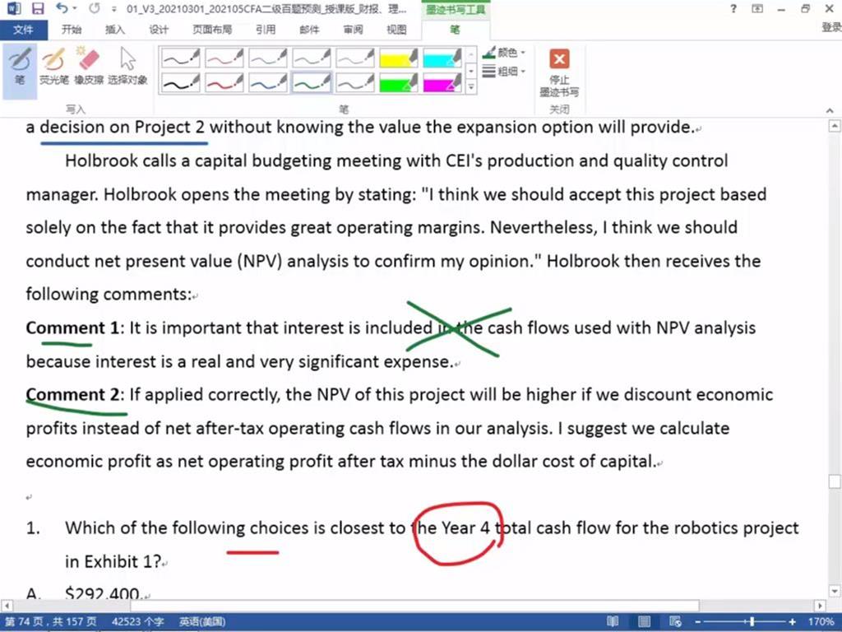Image resolution: width=842 pixels, height=632 pixels.
Task: Open the File (文件) menu
Action: pyautogui.click(x=24, y=30)
